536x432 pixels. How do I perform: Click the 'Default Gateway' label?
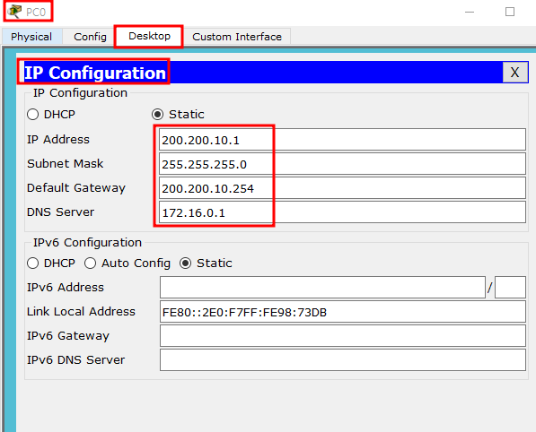point(76,187)
